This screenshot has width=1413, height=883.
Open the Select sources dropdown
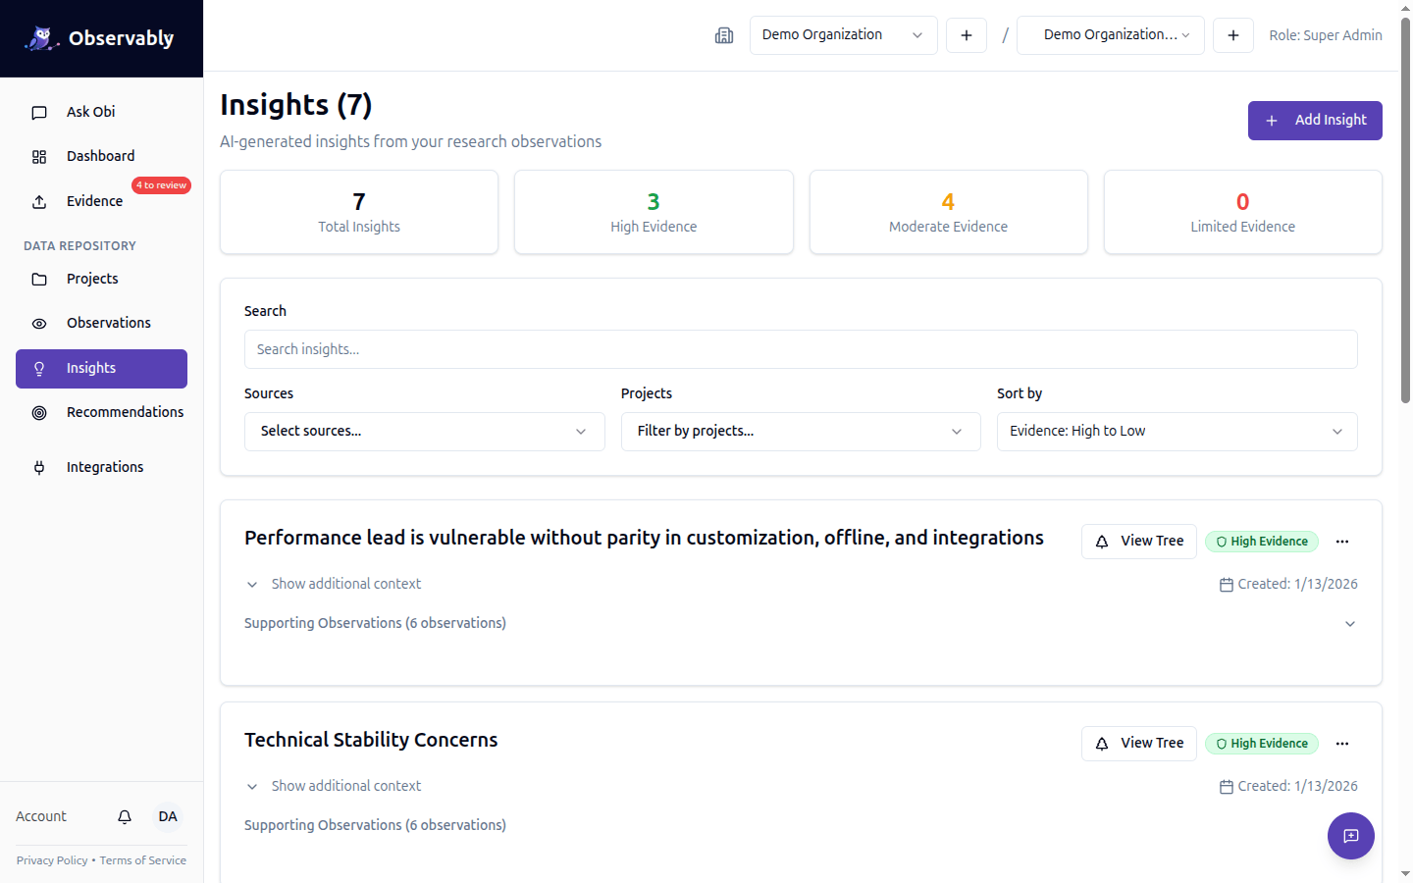pos(424,432)
